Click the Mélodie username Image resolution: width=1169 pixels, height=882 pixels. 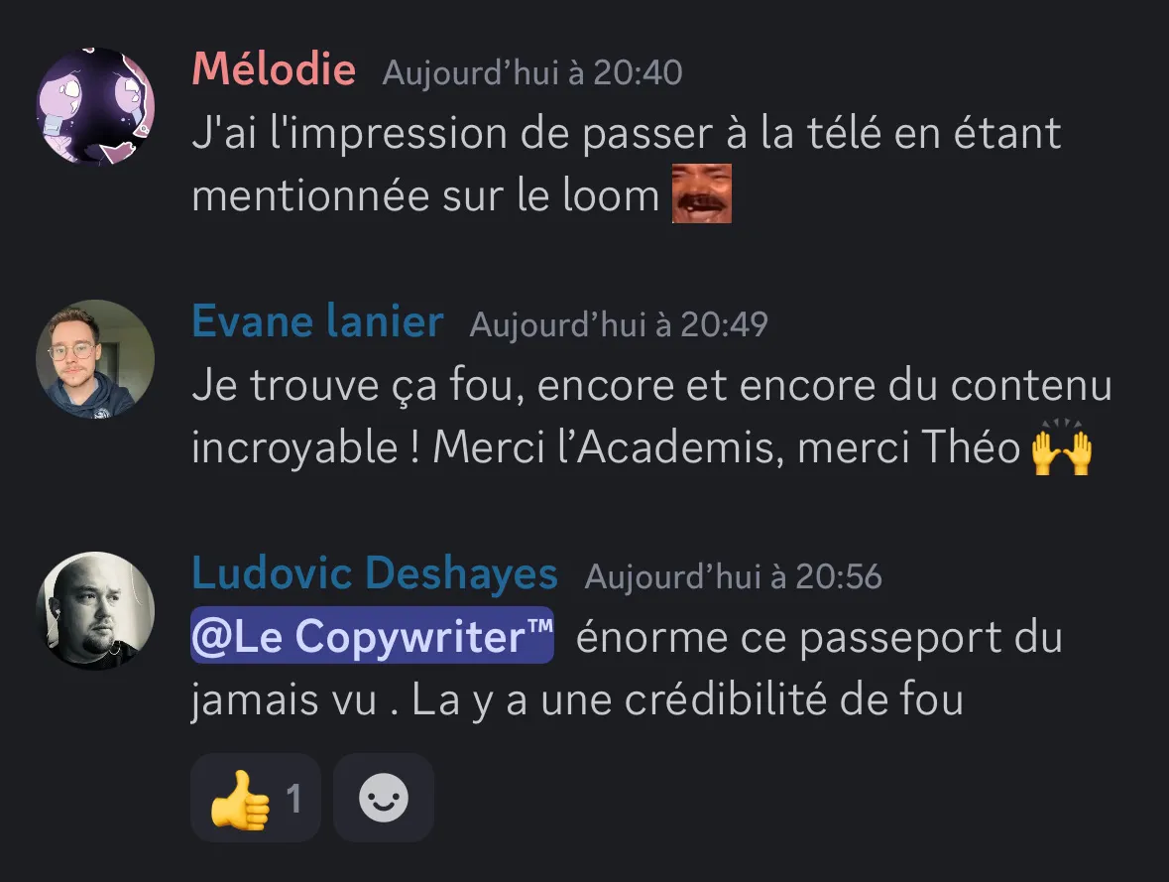[x=274, y=69]
